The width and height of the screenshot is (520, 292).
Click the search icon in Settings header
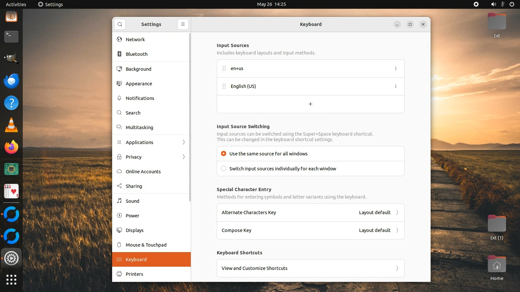pyautogui.click(x=120, y=24)
